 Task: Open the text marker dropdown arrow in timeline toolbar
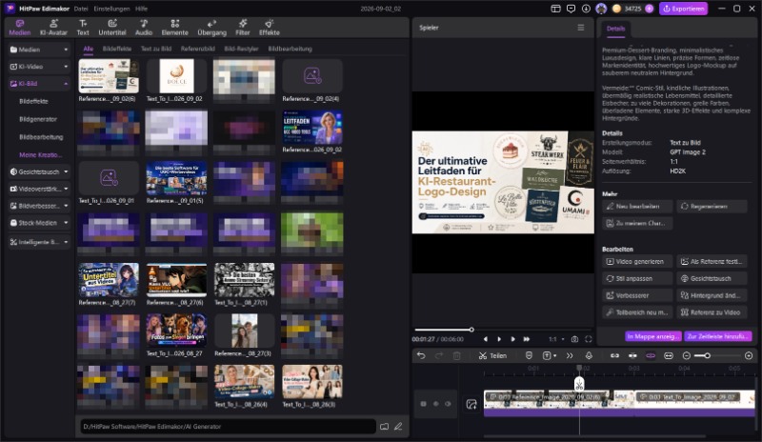pos(554,356)
